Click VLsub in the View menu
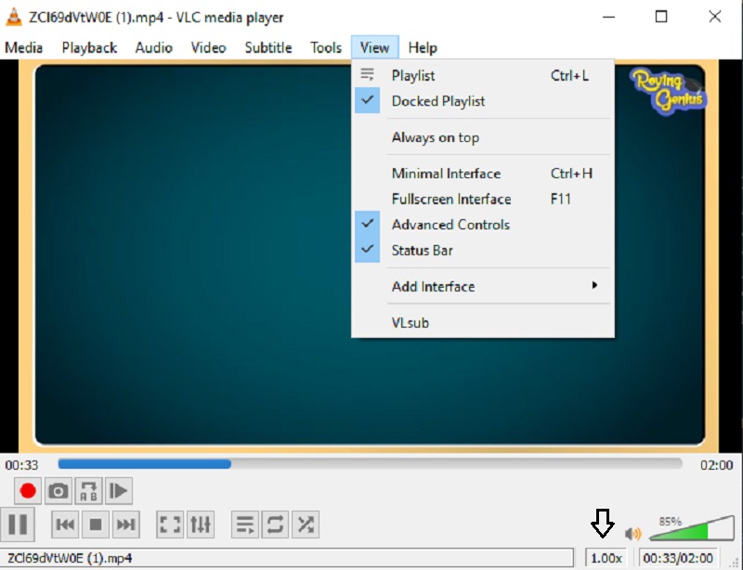 409,322
